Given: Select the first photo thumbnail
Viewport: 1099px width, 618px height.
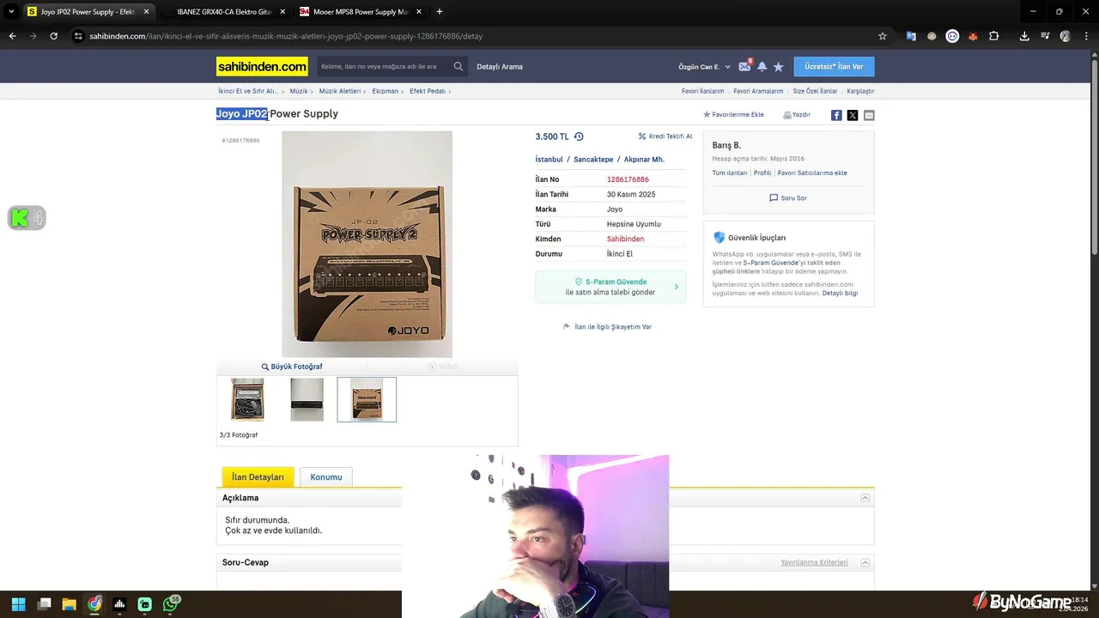Looking at the screenshot, I should coord(247,400).
